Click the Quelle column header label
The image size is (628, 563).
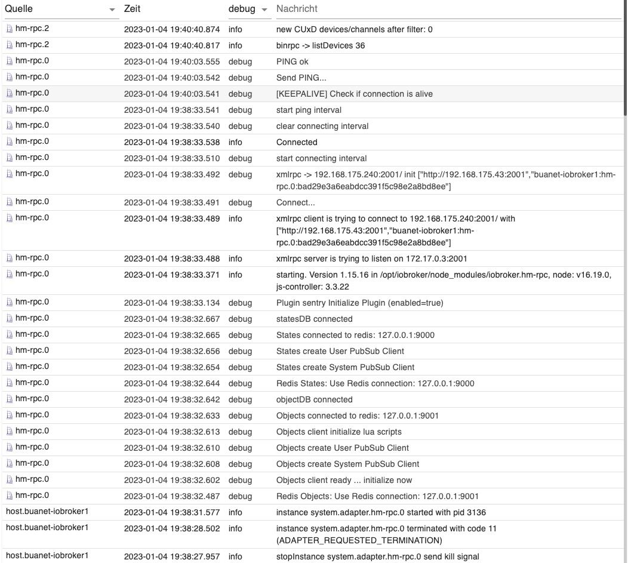coord(19,9)
